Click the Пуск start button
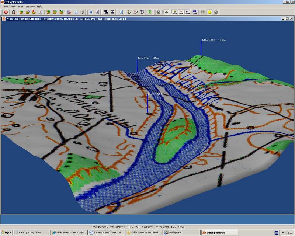This screenshot has width=295, height=236. 7,233
